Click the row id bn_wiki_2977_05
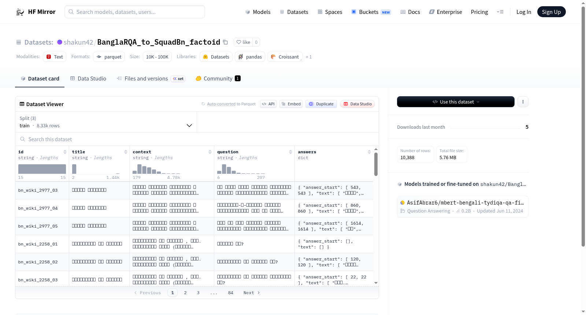 [x=38, y=226]
